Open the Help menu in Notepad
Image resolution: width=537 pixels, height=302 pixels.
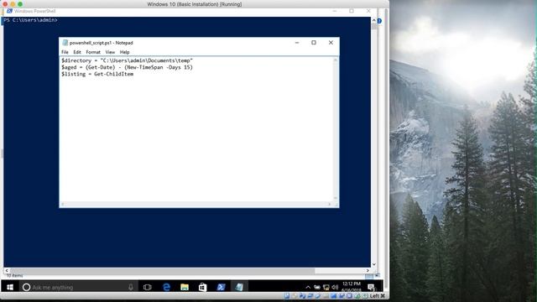point(125,52)
